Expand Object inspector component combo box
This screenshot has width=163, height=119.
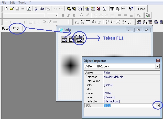(157, 66)
